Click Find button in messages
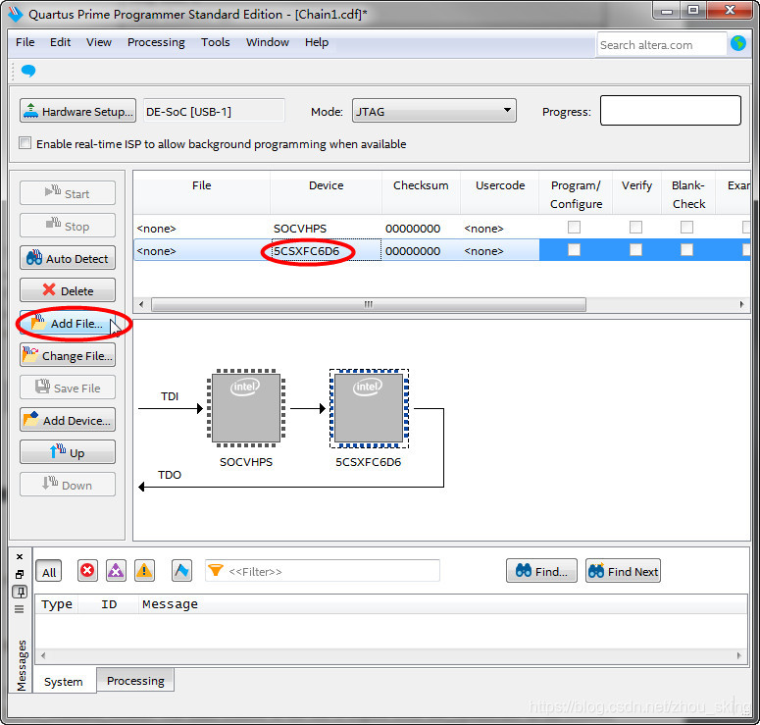The image size is (760, 725). 541,571
